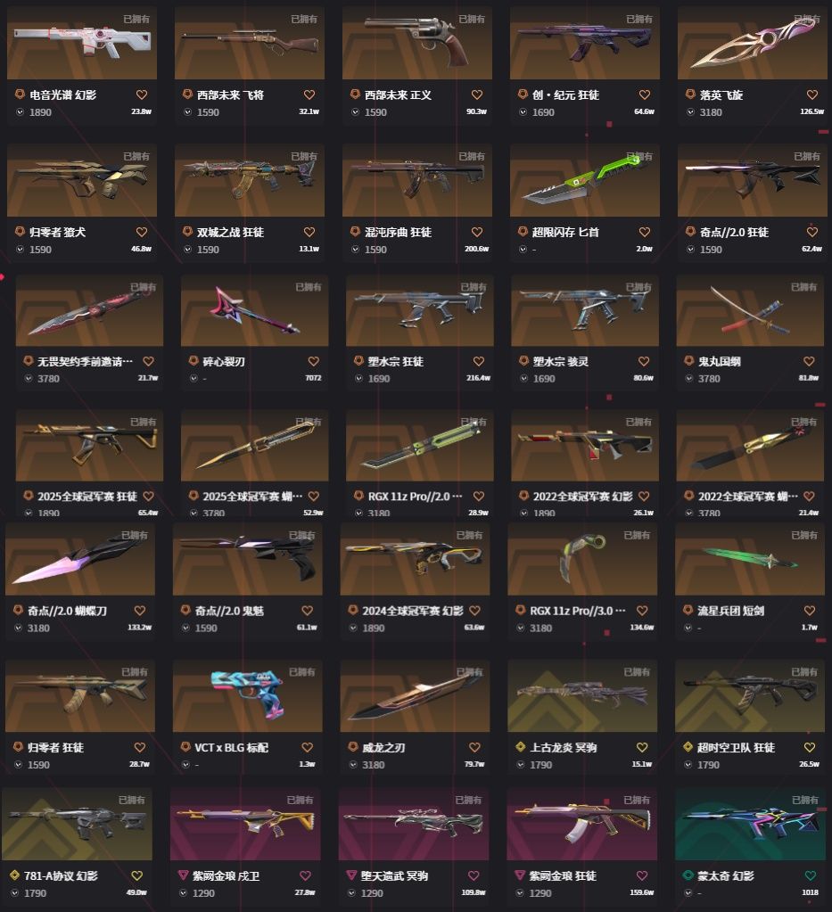Screen dimensions: 832x912
Task: Select the 威龙之刃 knife image
Action: 415,695
